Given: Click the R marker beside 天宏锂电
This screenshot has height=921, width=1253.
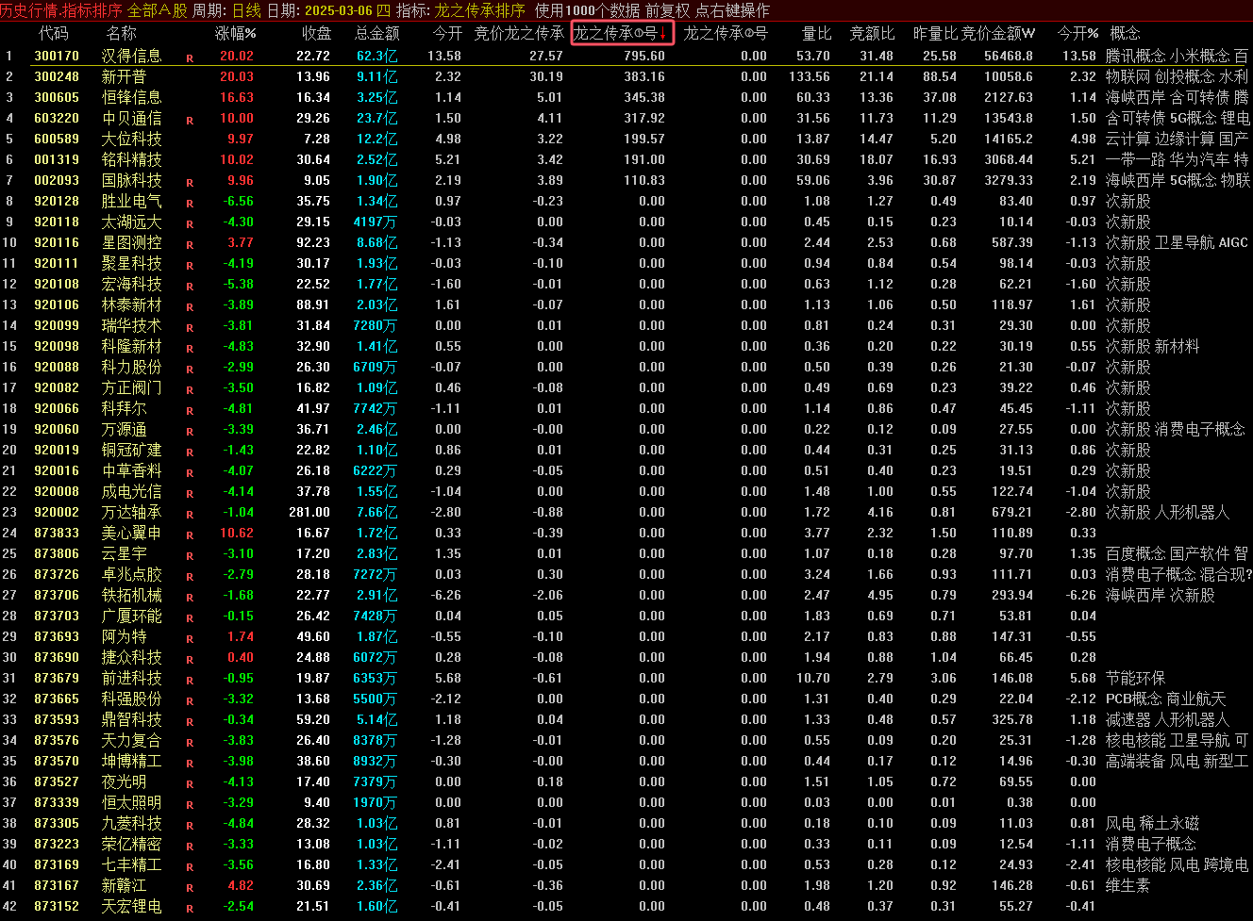Looking at the screenshot, I should click(x=190, y=909).
